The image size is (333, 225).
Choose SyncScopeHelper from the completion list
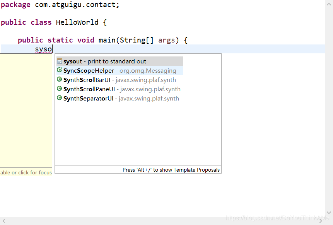120,70
